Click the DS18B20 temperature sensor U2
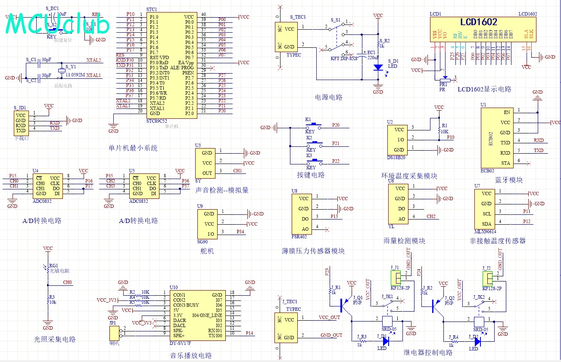Screen dimensions: 561x362 (399, 139)
